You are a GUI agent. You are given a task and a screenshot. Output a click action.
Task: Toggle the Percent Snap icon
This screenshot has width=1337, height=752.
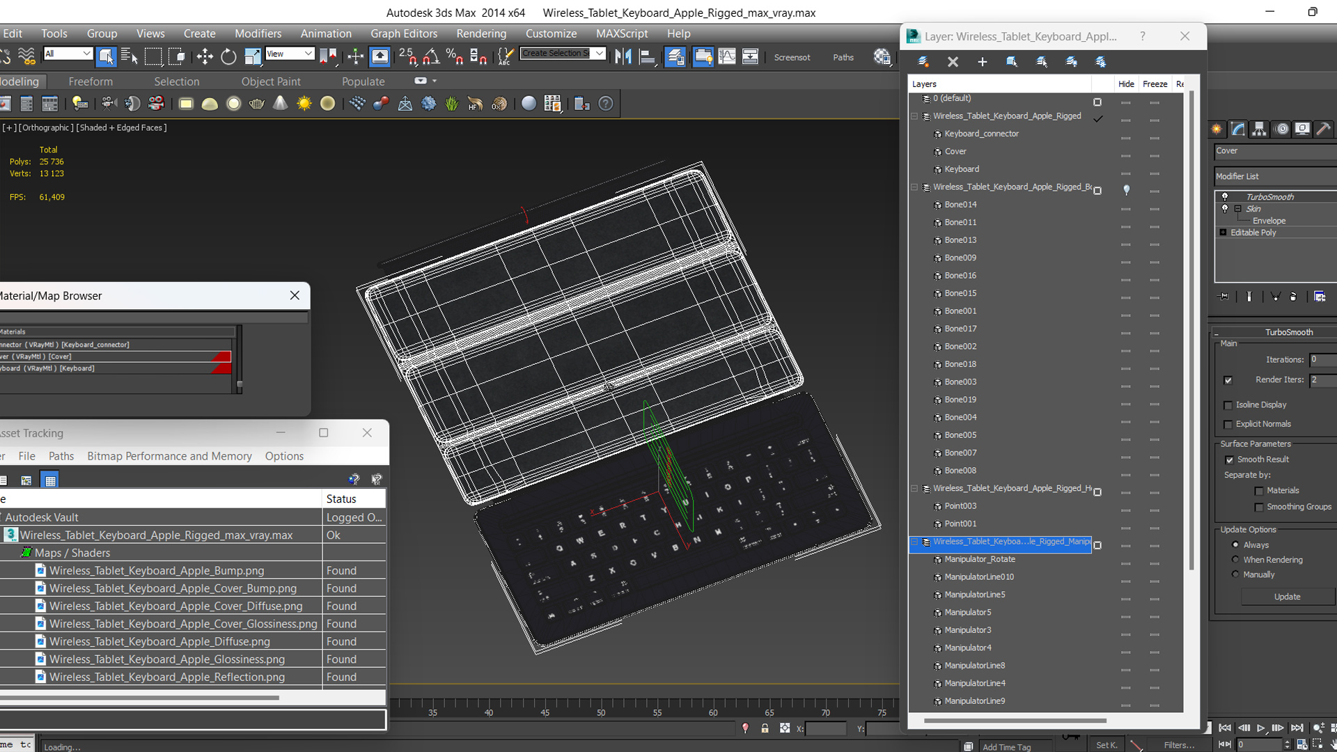455,56
